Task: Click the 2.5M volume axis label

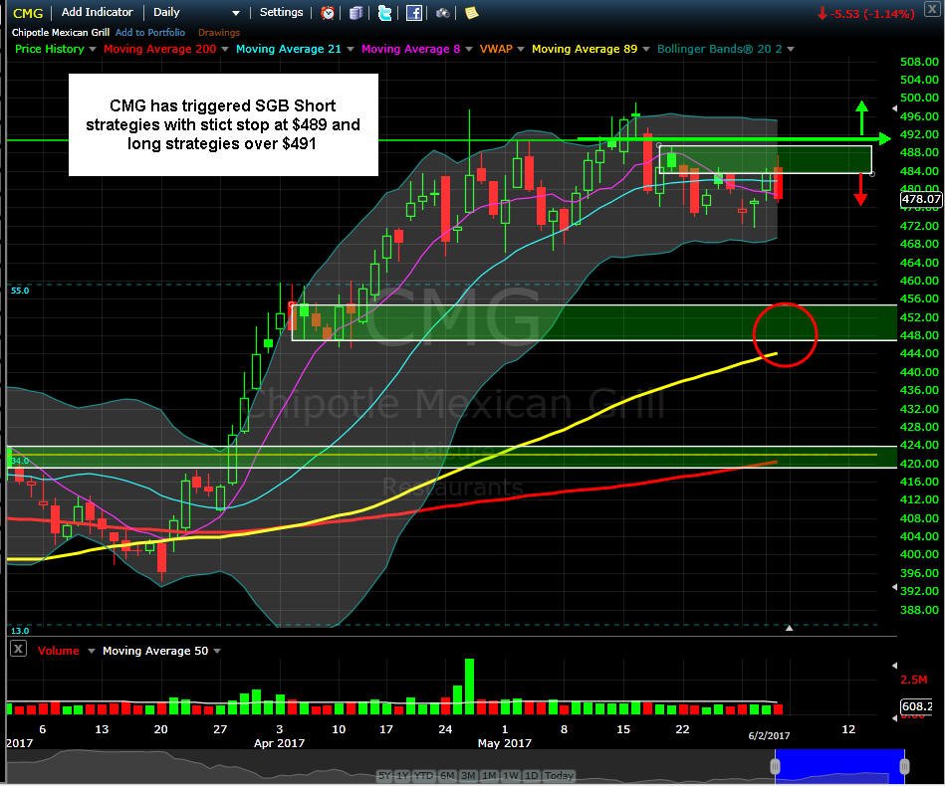Action: click(x=914, y=680)
